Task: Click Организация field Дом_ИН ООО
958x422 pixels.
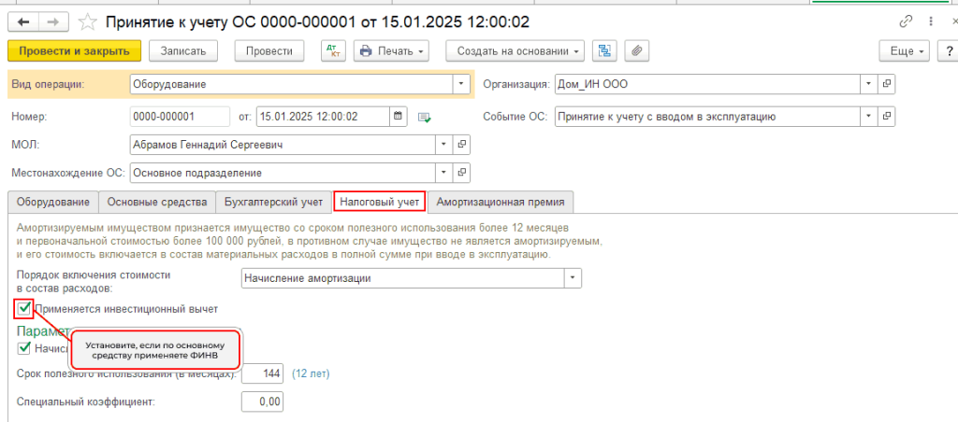Action: [x=708, y=84]
